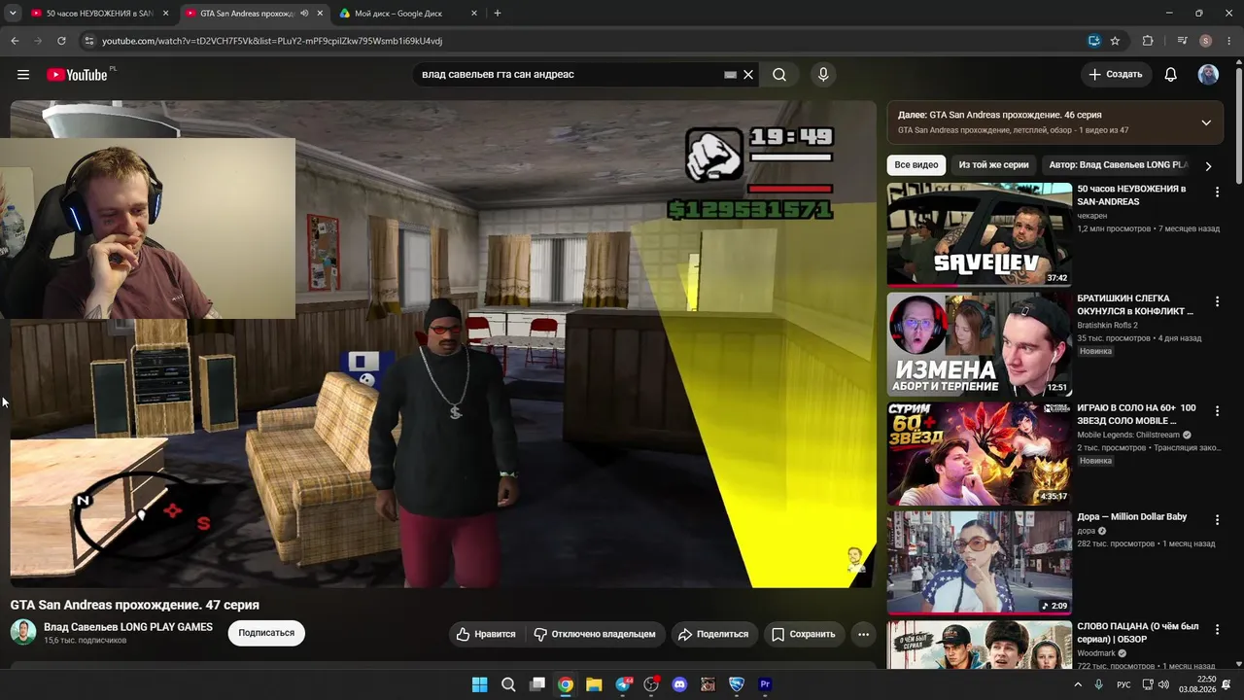This screenshot has width=1244, height=700.
Task: Reload the page
Action: pos(61,41)
